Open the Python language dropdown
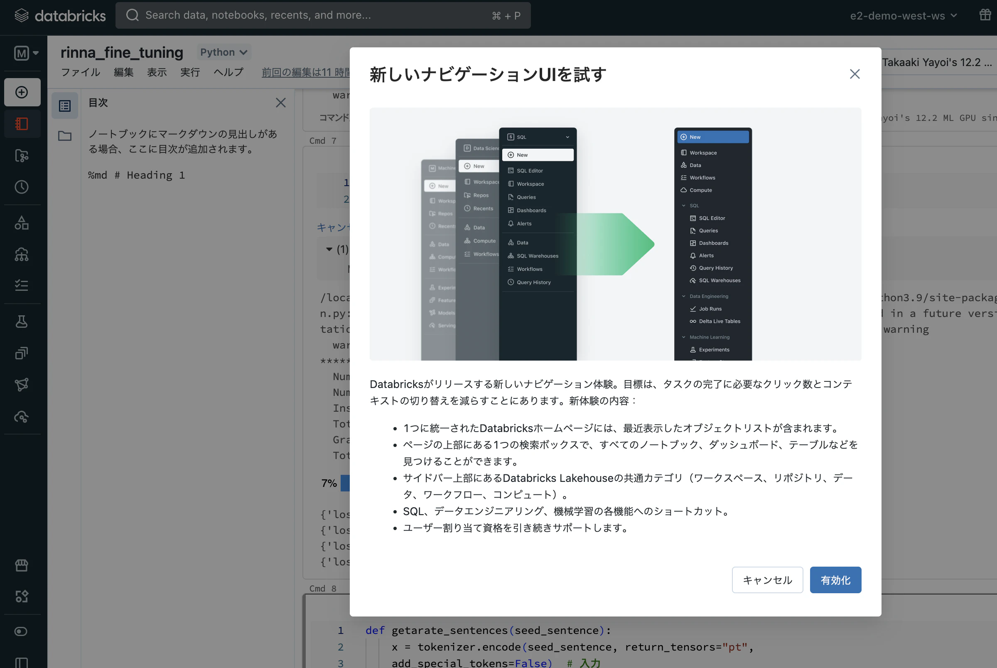The width and height of the screenshot is (997, 668). [223, 52]
